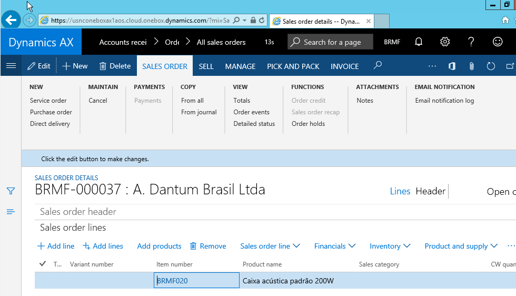Open Detailed status

click(254, 123)
